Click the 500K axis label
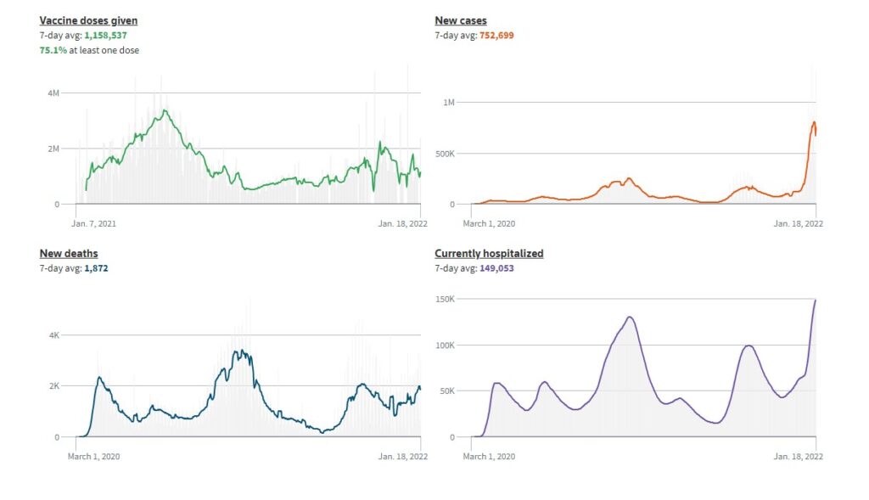869x500 pixels. (446, 154)
